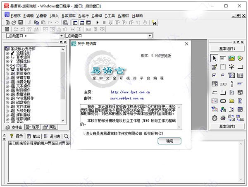Select the AI text label component icon
Image resolution: width=248 pixels, height=187 pixels.
point(223,58)
